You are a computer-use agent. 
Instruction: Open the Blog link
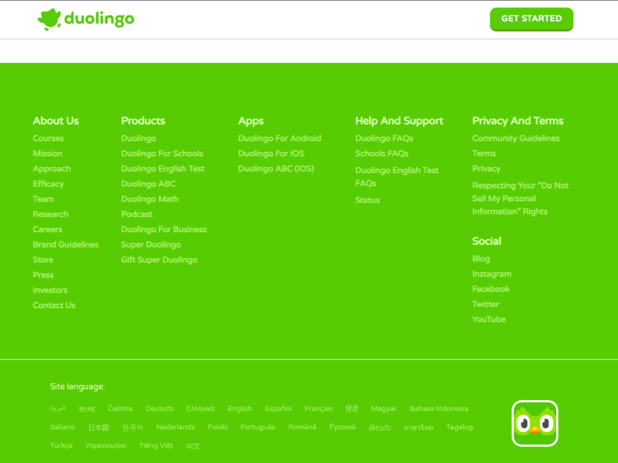tap(481, 259)
